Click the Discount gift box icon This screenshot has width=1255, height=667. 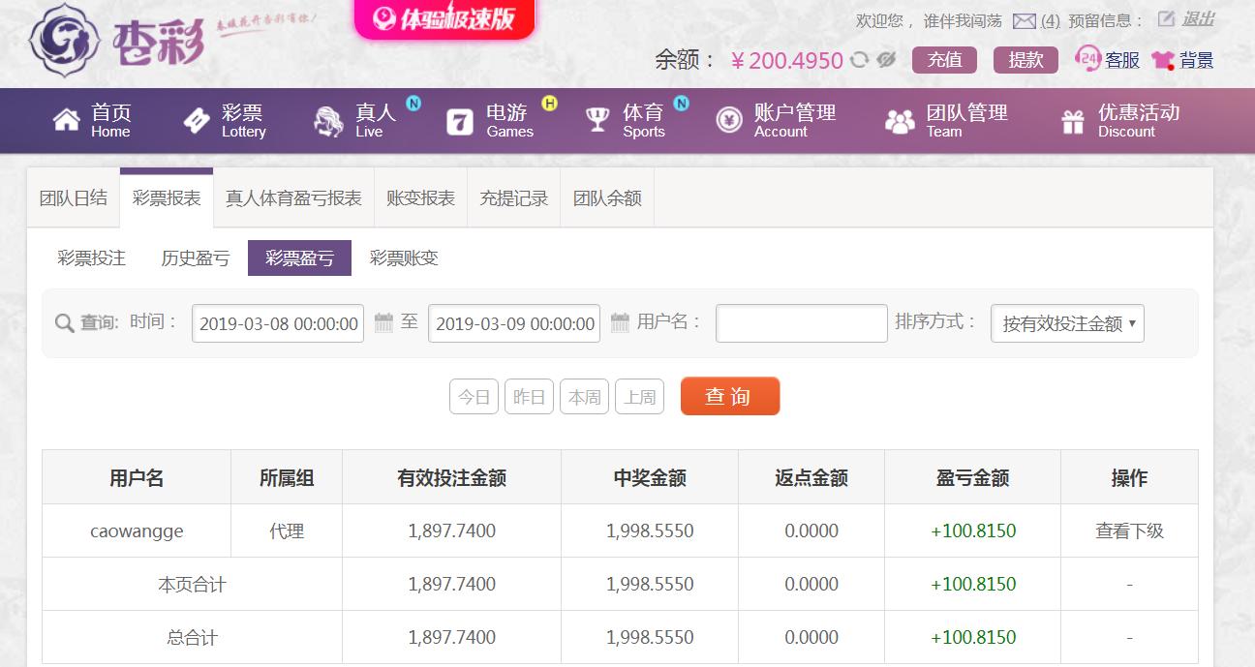1073,121
